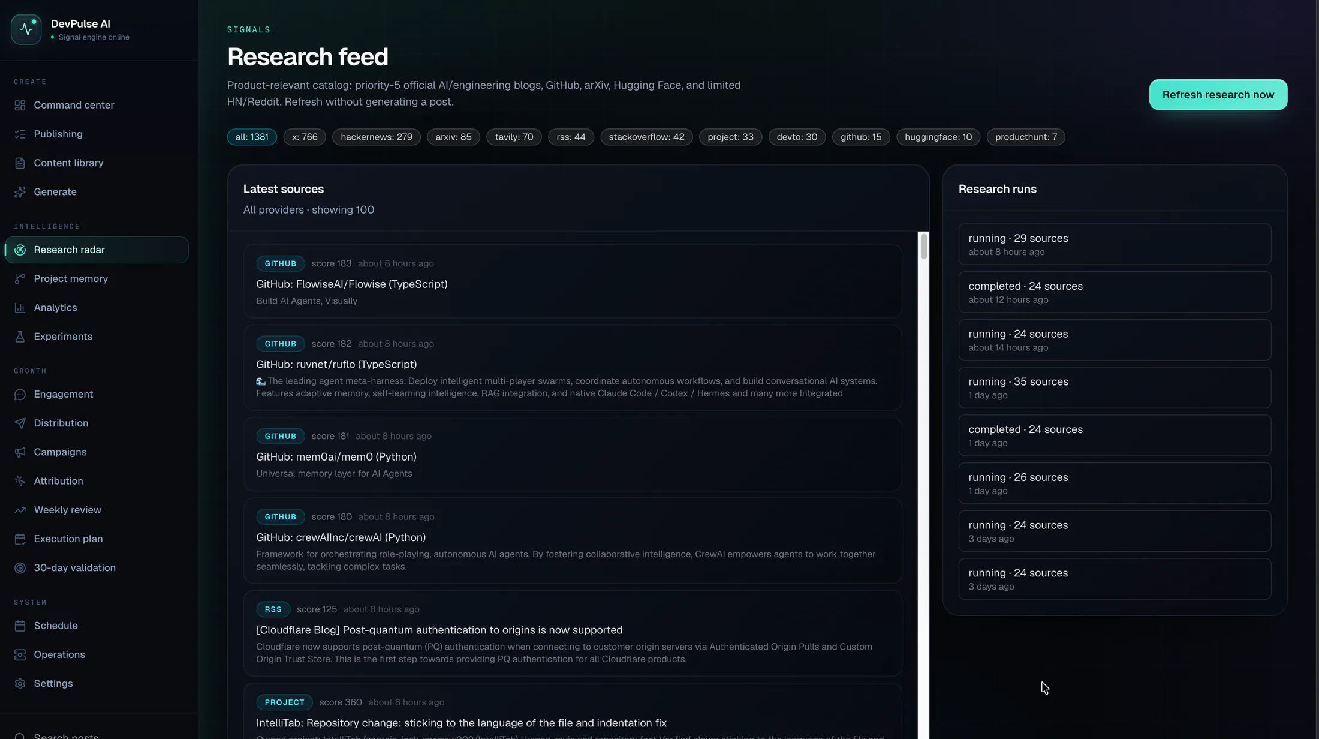The image size is (1319, 739).
Task: Click the Analytics bar chart icon
Action: (20, 308)
